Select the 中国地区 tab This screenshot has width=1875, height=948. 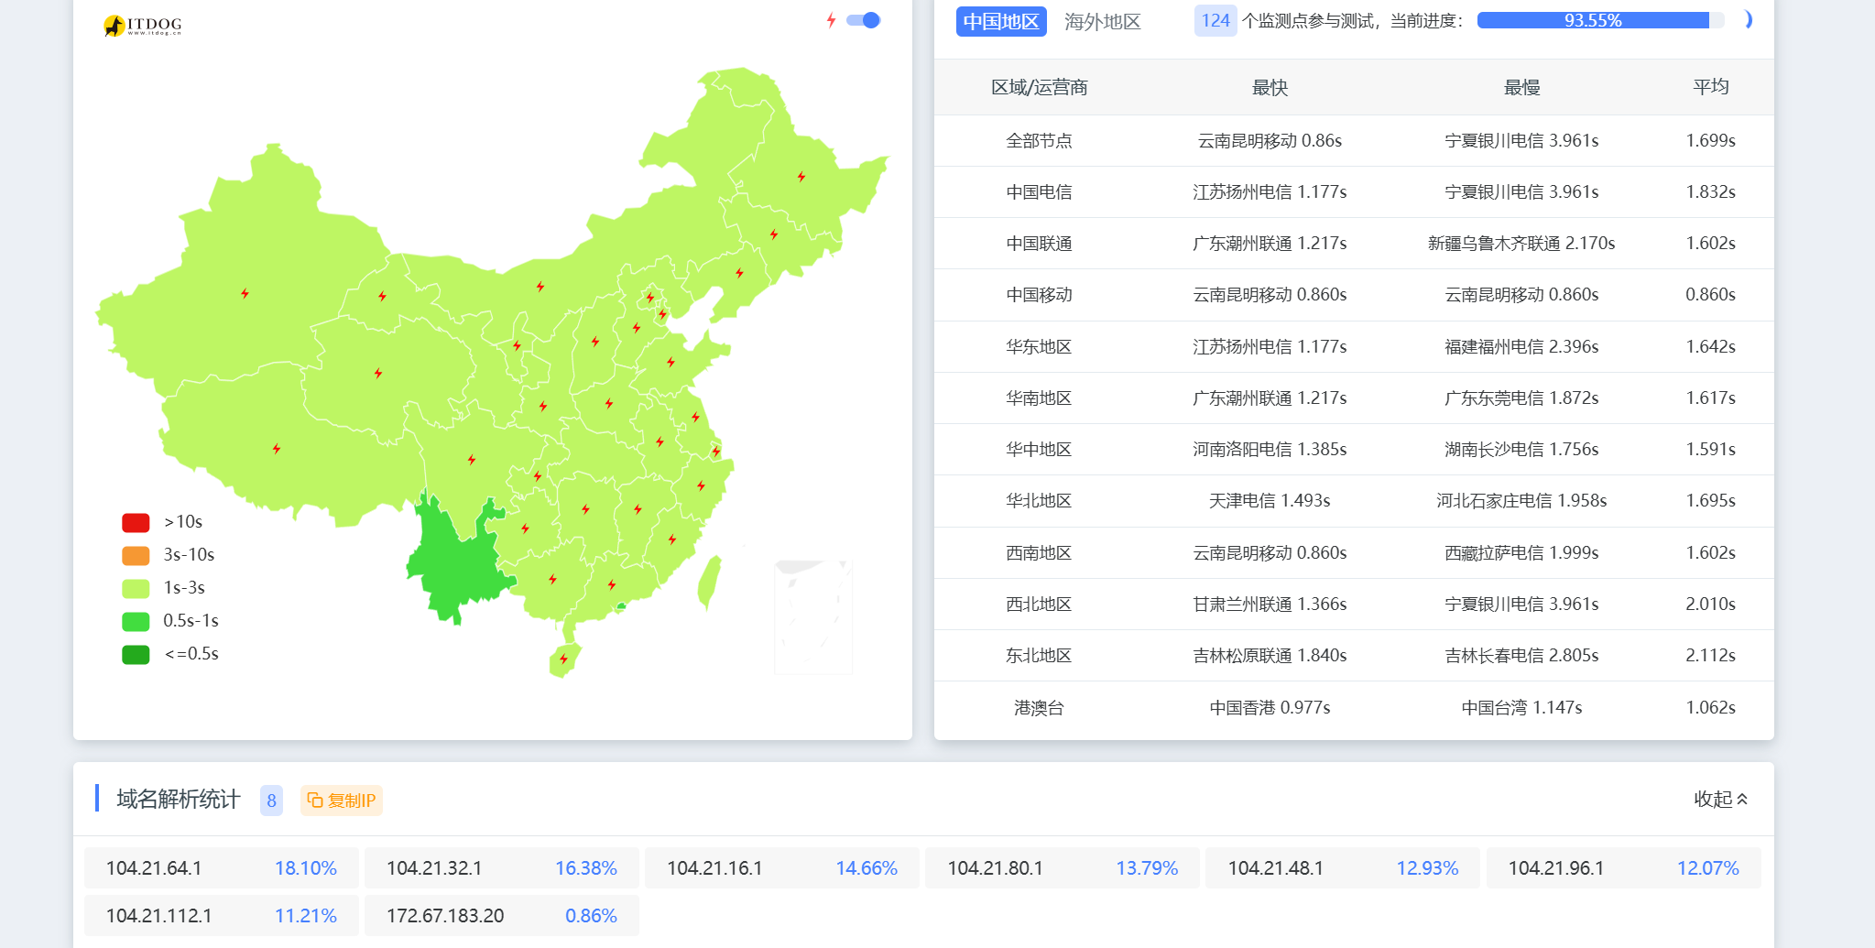[1000, 21]
